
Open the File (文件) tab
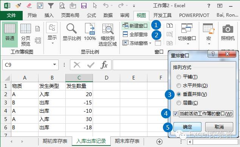coord(11,15)
